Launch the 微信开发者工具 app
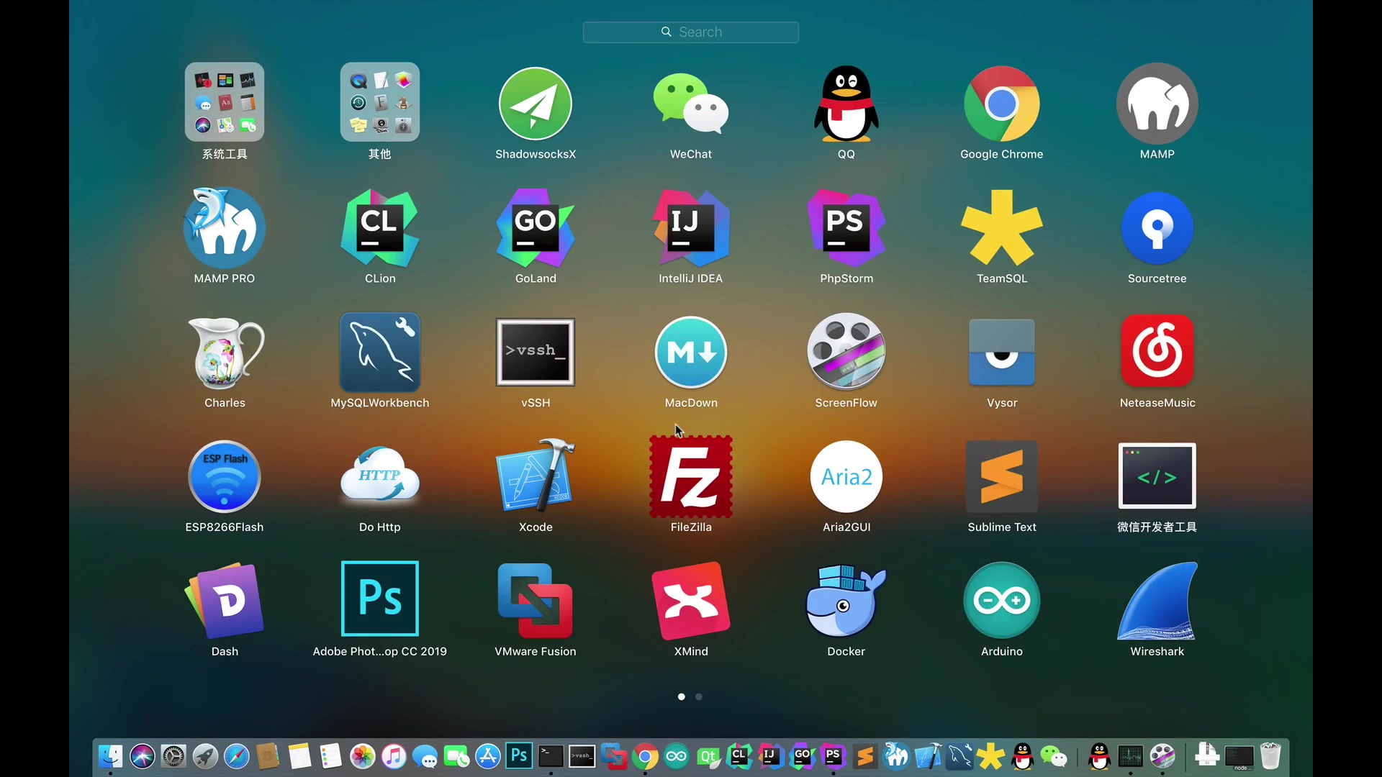The width and height of the screenshot is (1382, 777). 1157,476
